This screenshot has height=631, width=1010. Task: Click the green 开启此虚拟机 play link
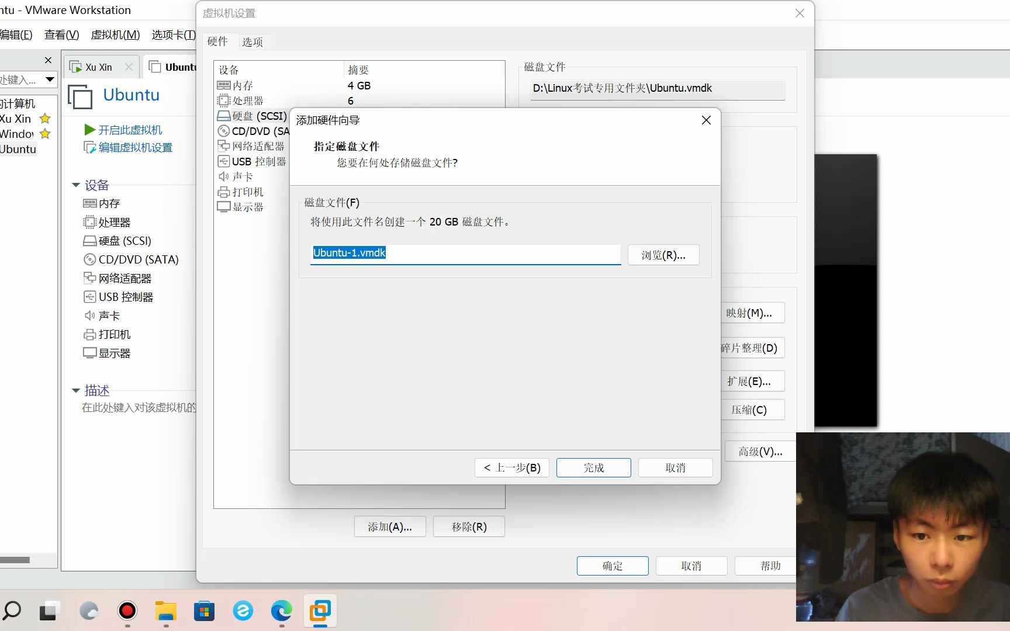(x=123, y=130)
